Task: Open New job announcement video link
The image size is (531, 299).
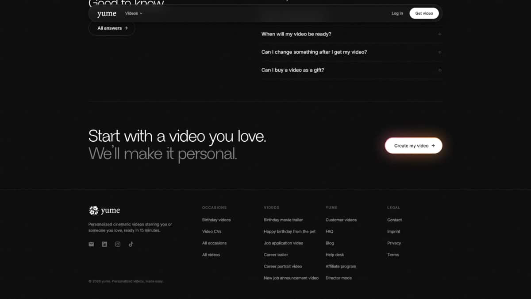Action: pos(291,278)
